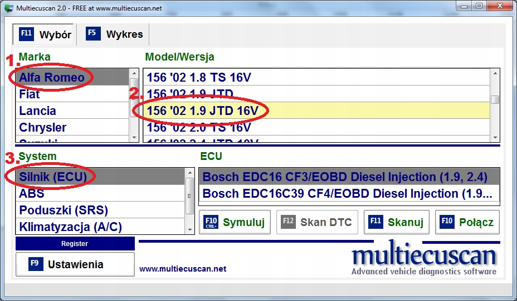
Task: Click the Multiecuscan title bar app icon
Action: 9,8
